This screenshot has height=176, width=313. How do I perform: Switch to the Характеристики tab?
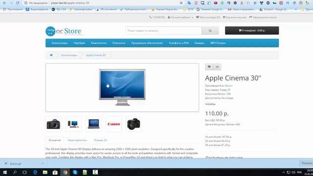pos(77,140)
